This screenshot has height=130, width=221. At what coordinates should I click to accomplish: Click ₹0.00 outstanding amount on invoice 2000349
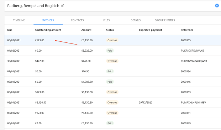tap(38, 123)
